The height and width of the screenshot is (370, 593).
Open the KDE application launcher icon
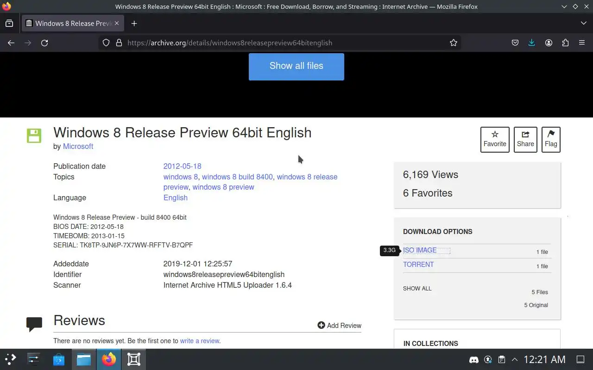point(10,359)
